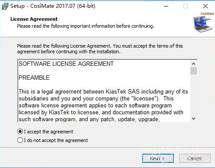Click the 'Setup - CosiMate 2017.07 (64-bit)' title bar
Viewport: 215px width, 168px height.
click(x=53, y=6)
